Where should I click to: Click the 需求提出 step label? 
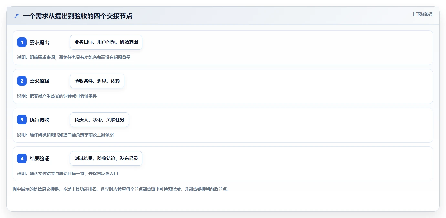(39, 43)
